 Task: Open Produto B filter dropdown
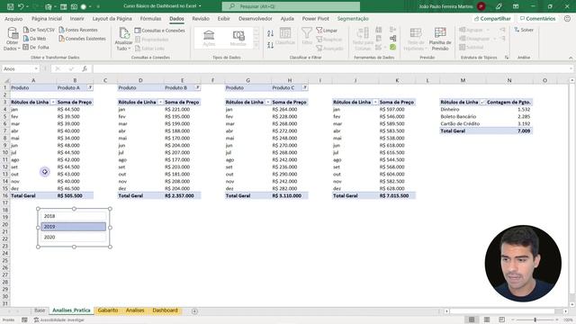[197, 87]
